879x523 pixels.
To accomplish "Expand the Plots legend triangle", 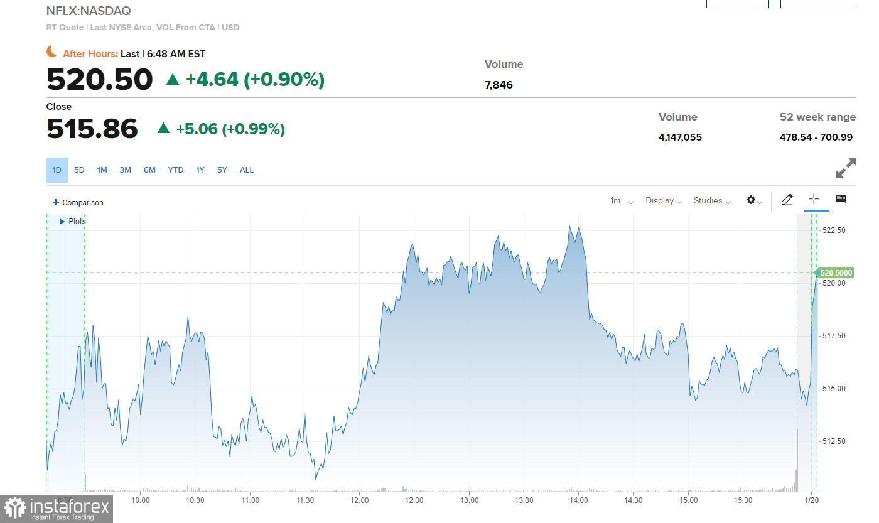I will [62, 222].
